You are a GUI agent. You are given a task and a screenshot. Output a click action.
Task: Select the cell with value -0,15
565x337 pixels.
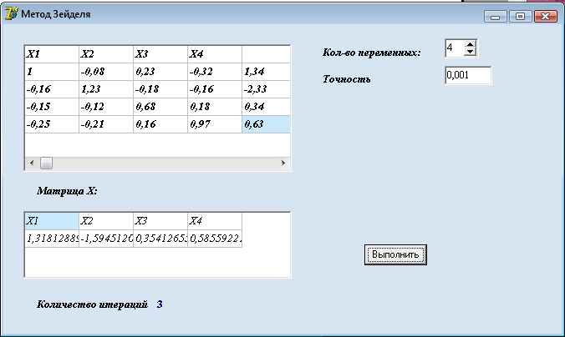(x=52, y=107)
